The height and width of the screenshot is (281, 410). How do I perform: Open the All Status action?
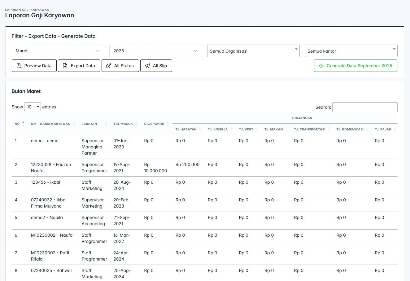[120, 66]
